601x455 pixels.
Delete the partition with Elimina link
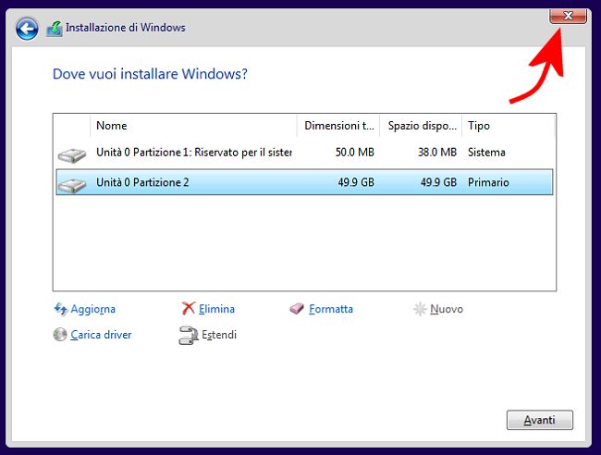[216, 309]
